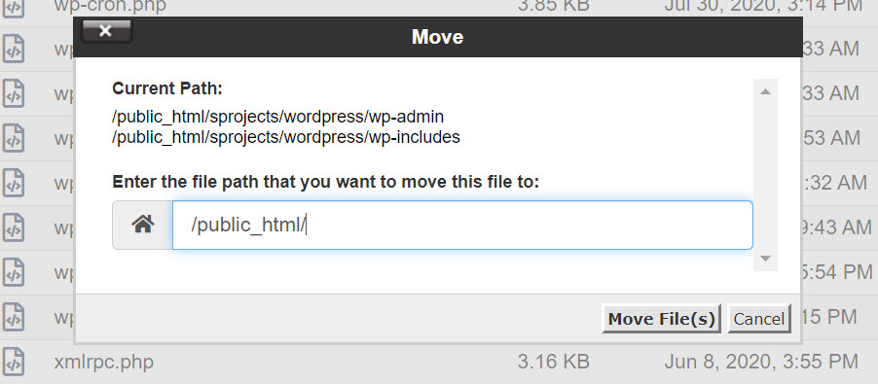The height and width of the screenshot is (384, 878).
Task: Click the dialog's vertical scrollbar track
Action: pos(765,175)
